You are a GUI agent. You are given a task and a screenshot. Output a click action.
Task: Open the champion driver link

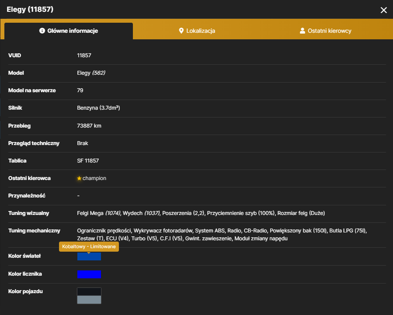click(94, 178)
